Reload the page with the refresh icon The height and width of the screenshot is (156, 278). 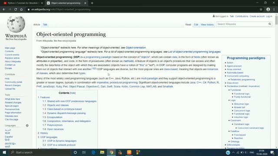tap(16, 10)
